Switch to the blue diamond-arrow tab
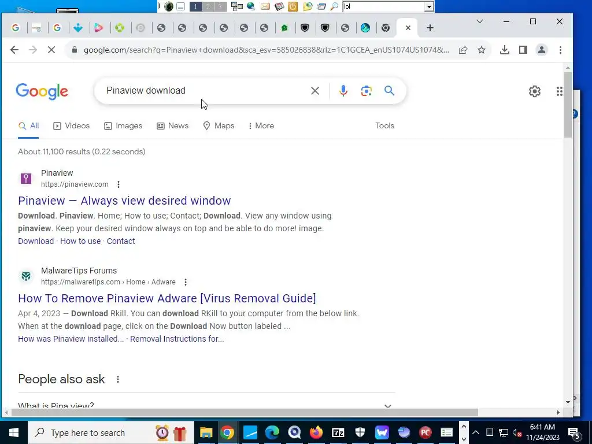The image size is (592, 444). point(78,28)
